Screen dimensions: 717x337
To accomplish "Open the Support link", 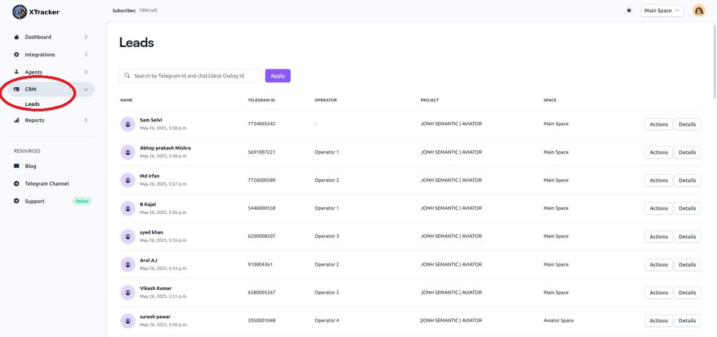I will tap(35, 202).
